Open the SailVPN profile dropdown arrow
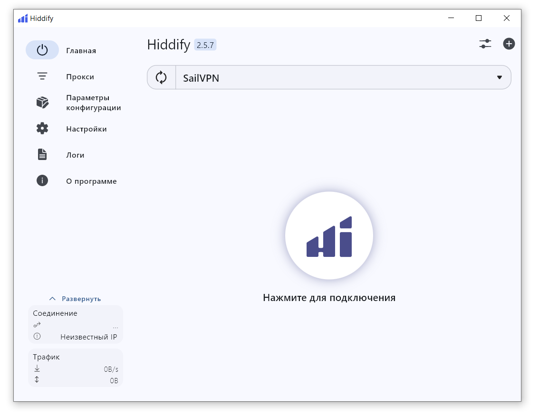539x415 pixels. 499,77
